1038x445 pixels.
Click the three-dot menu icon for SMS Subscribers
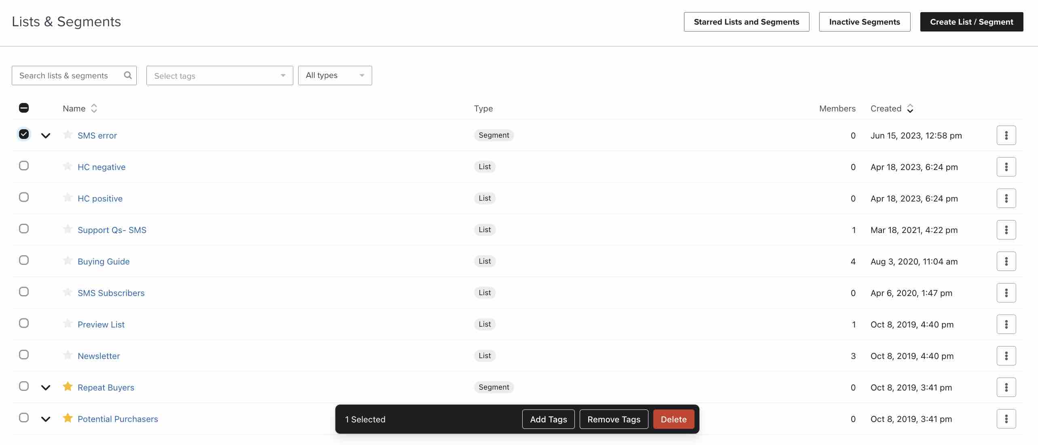(1006, 292)
